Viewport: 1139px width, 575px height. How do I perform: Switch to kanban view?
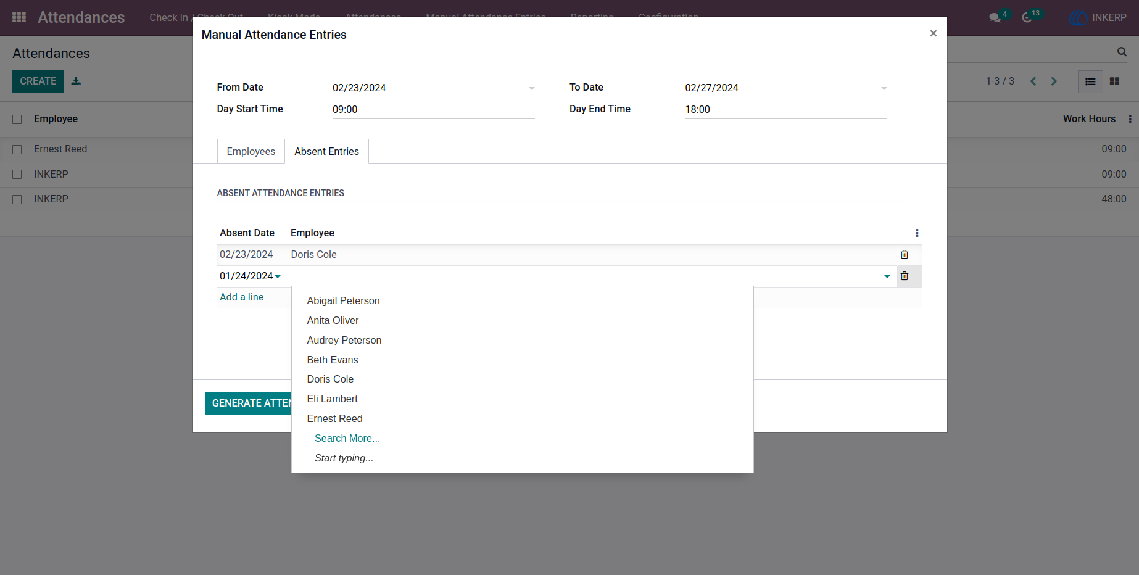[x=1114, y=81]
